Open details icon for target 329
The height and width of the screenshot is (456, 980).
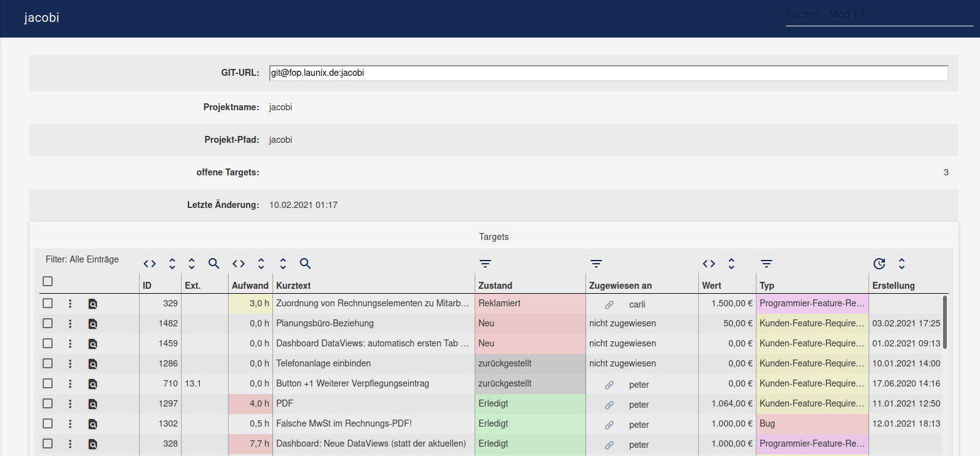(x=93, y=304)
